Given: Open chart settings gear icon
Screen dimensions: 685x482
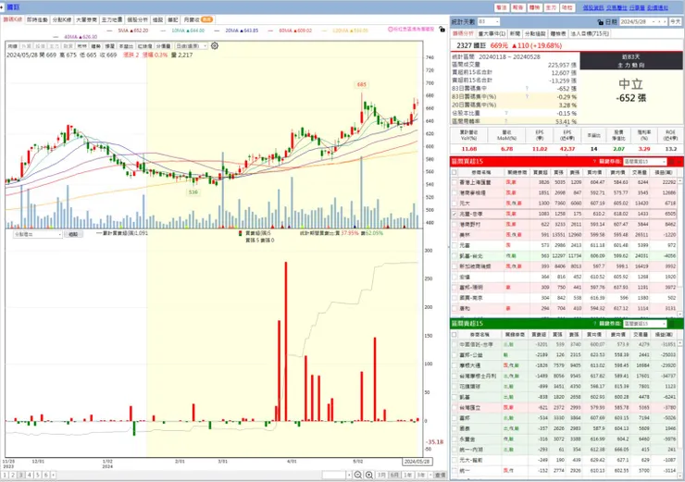Looking at the screenshot, I should coord(215,46).
